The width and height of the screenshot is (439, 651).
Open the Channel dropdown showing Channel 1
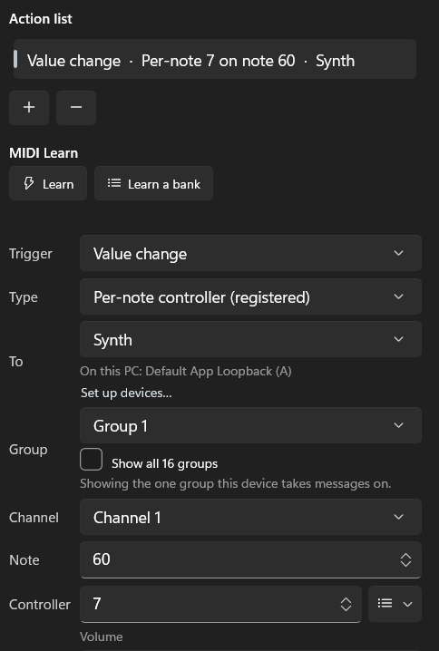(250, 517)
